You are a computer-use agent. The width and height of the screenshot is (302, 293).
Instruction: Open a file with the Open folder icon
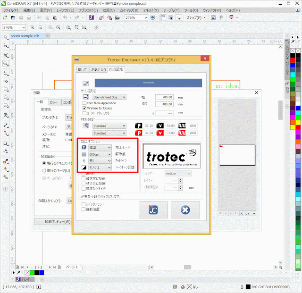click(13, 18)
